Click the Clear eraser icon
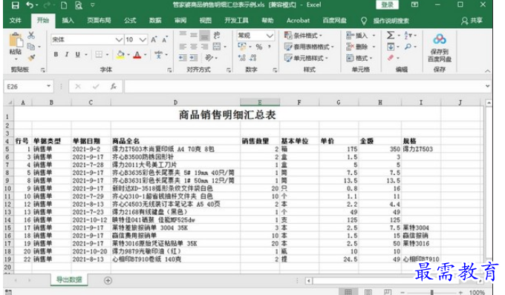 tap(391, 58)
